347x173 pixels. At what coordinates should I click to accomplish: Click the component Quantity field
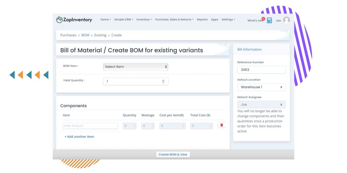coord(129,126)
